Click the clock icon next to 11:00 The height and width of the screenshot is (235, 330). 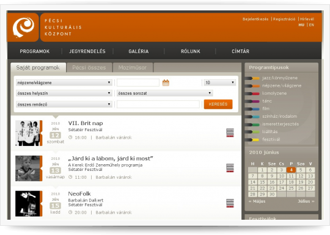(70, 177)
